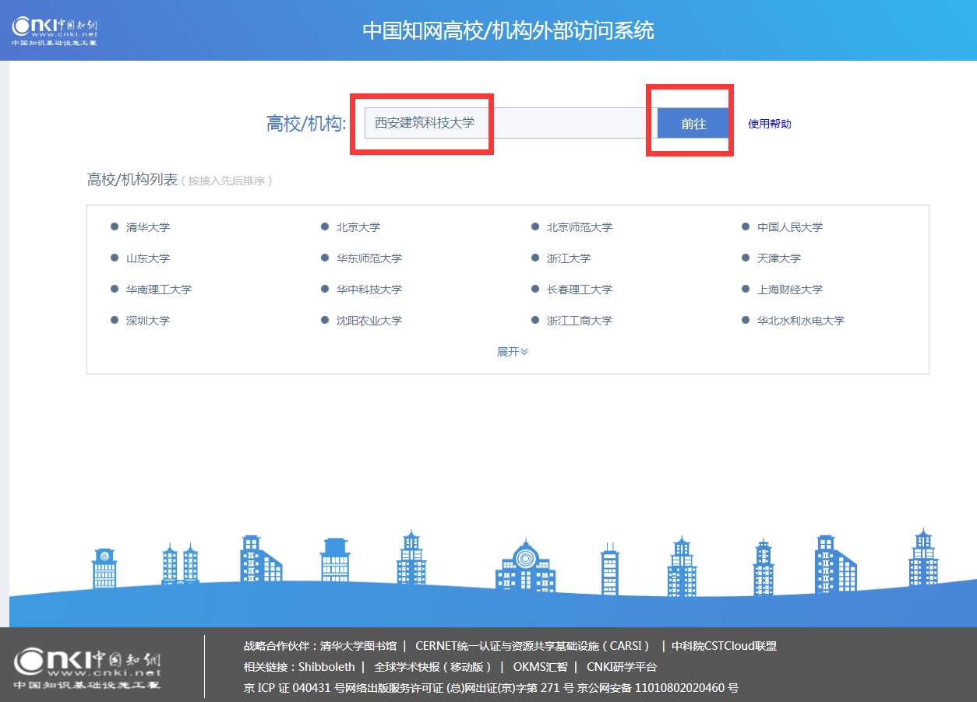Screen dimensions: 977x702
Task: Click the 京公网安备 11010802020460 号 record text
Action: (x=658, y=688)
